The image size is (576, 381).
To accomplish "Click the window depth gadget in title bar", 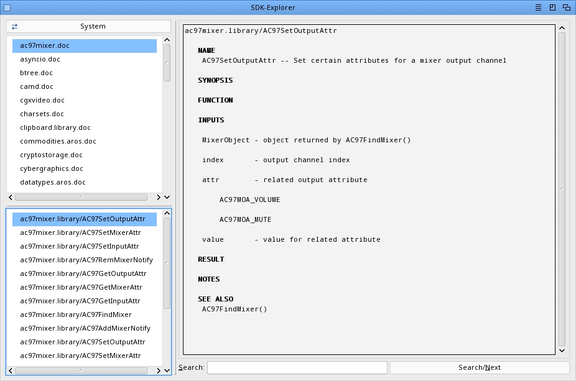I will (x=567, y=7).
